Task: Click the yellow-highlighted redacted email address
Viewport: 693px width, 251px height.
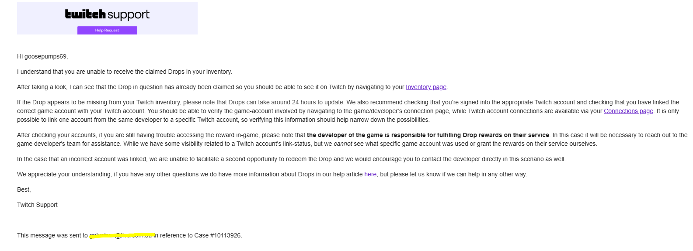Action: click(x=122, y=236)
